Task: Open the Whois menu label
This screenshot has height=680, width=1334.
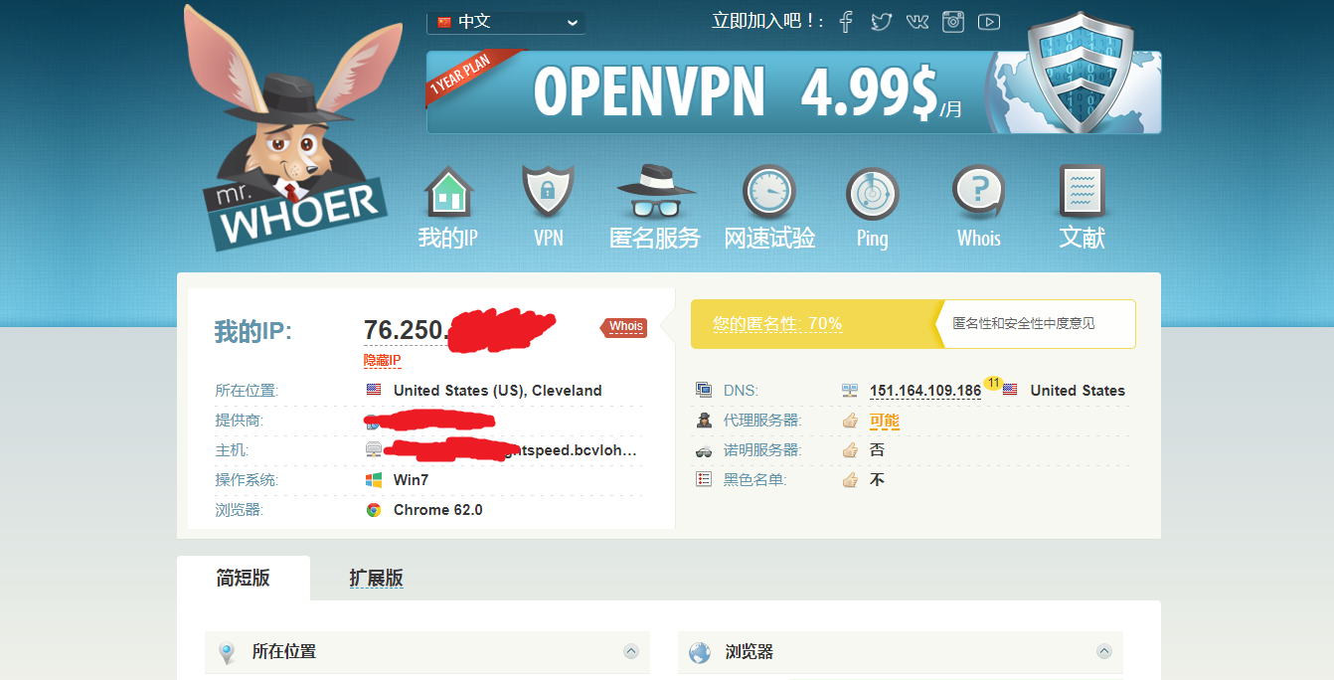Action: click(979, 238)
